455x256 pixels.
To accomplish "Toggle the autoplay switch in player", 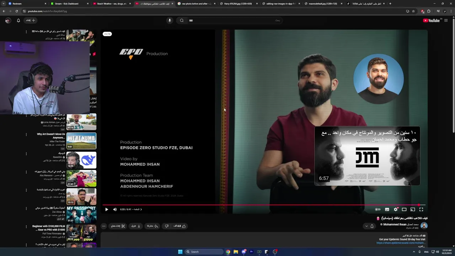I will [x=378, y=209].
